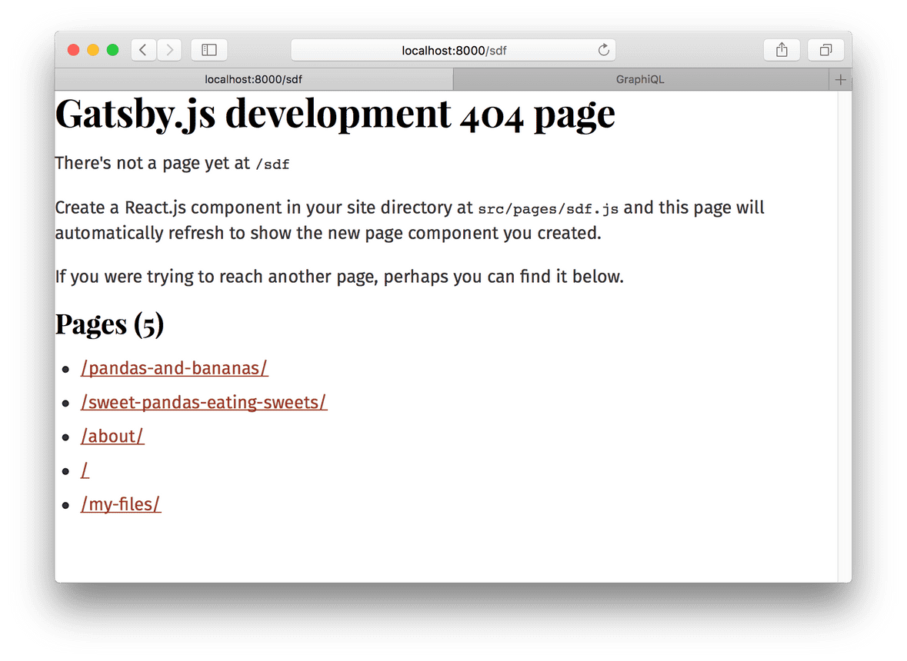Show all tabs overview icon
The width and height of the screenshot is (907, 661).
click(825, 50)
